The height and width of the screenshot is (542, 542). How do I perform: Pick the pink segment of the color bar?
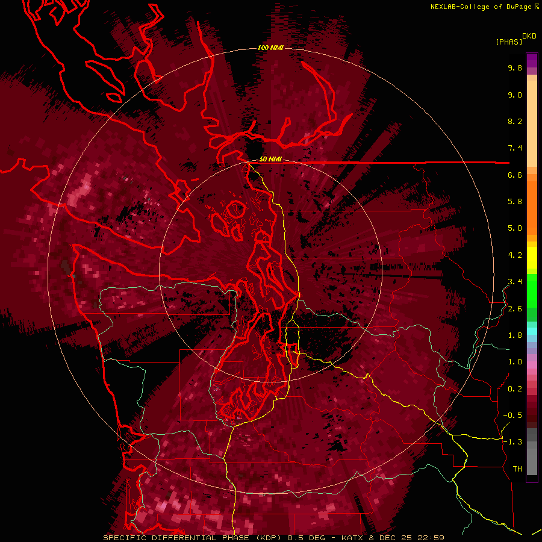tap(532, 365)
